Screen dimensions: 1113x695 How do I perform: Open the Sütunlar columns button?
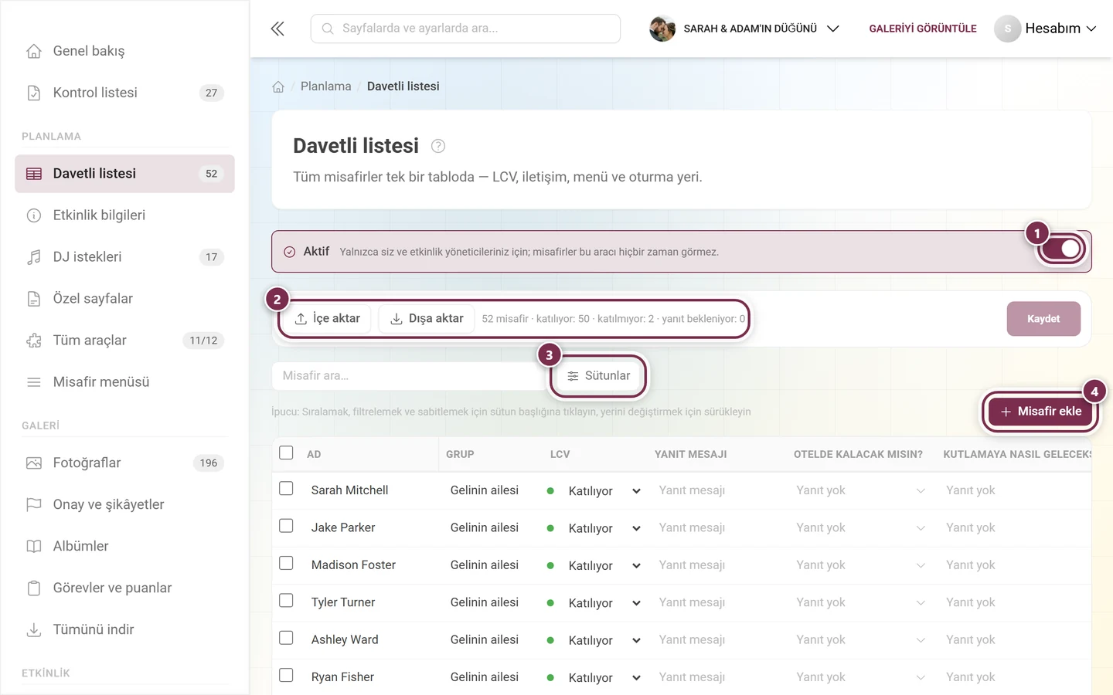click(x=598, y=376)
